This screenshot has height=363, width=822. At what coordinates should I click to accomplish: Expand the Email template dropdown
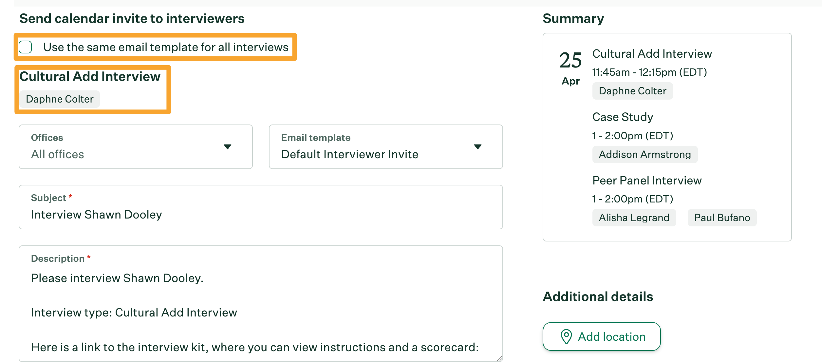click(385, 147)
